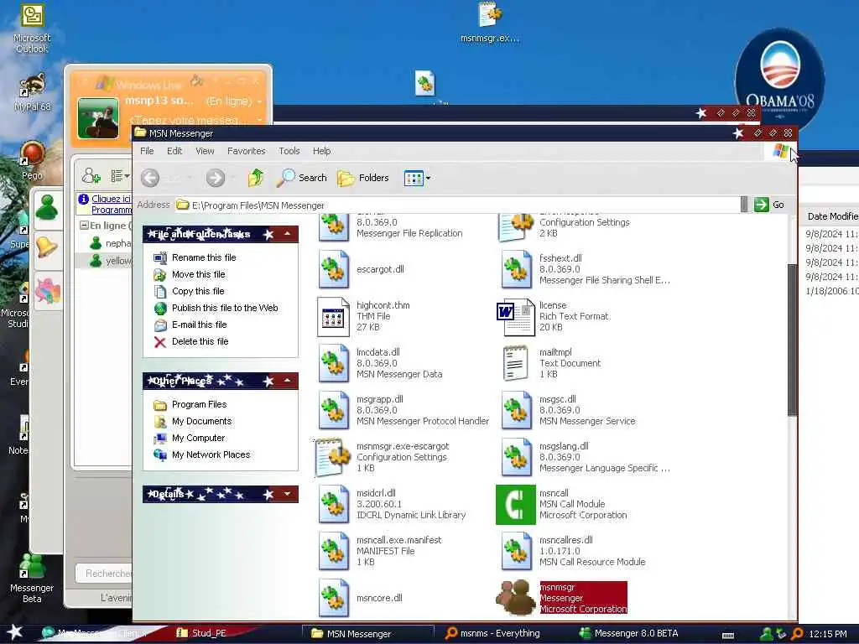Screen dimensions: 859x644
Task: Click the bell alerts tab in Messenger
Action: pyautogui.click(x=47, y=247)
